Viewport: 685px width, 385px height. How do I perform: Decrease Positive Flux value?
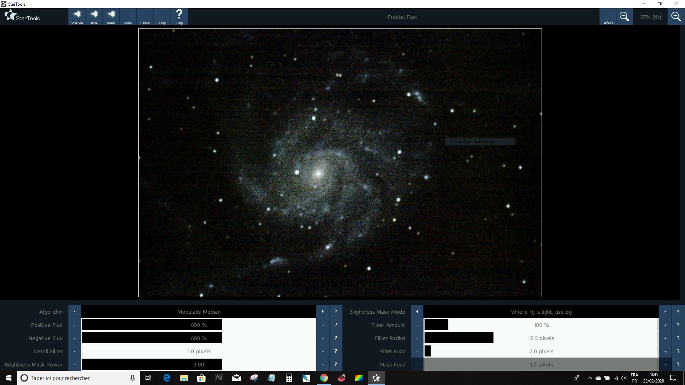pyautogui.click(x=75, y=325)
